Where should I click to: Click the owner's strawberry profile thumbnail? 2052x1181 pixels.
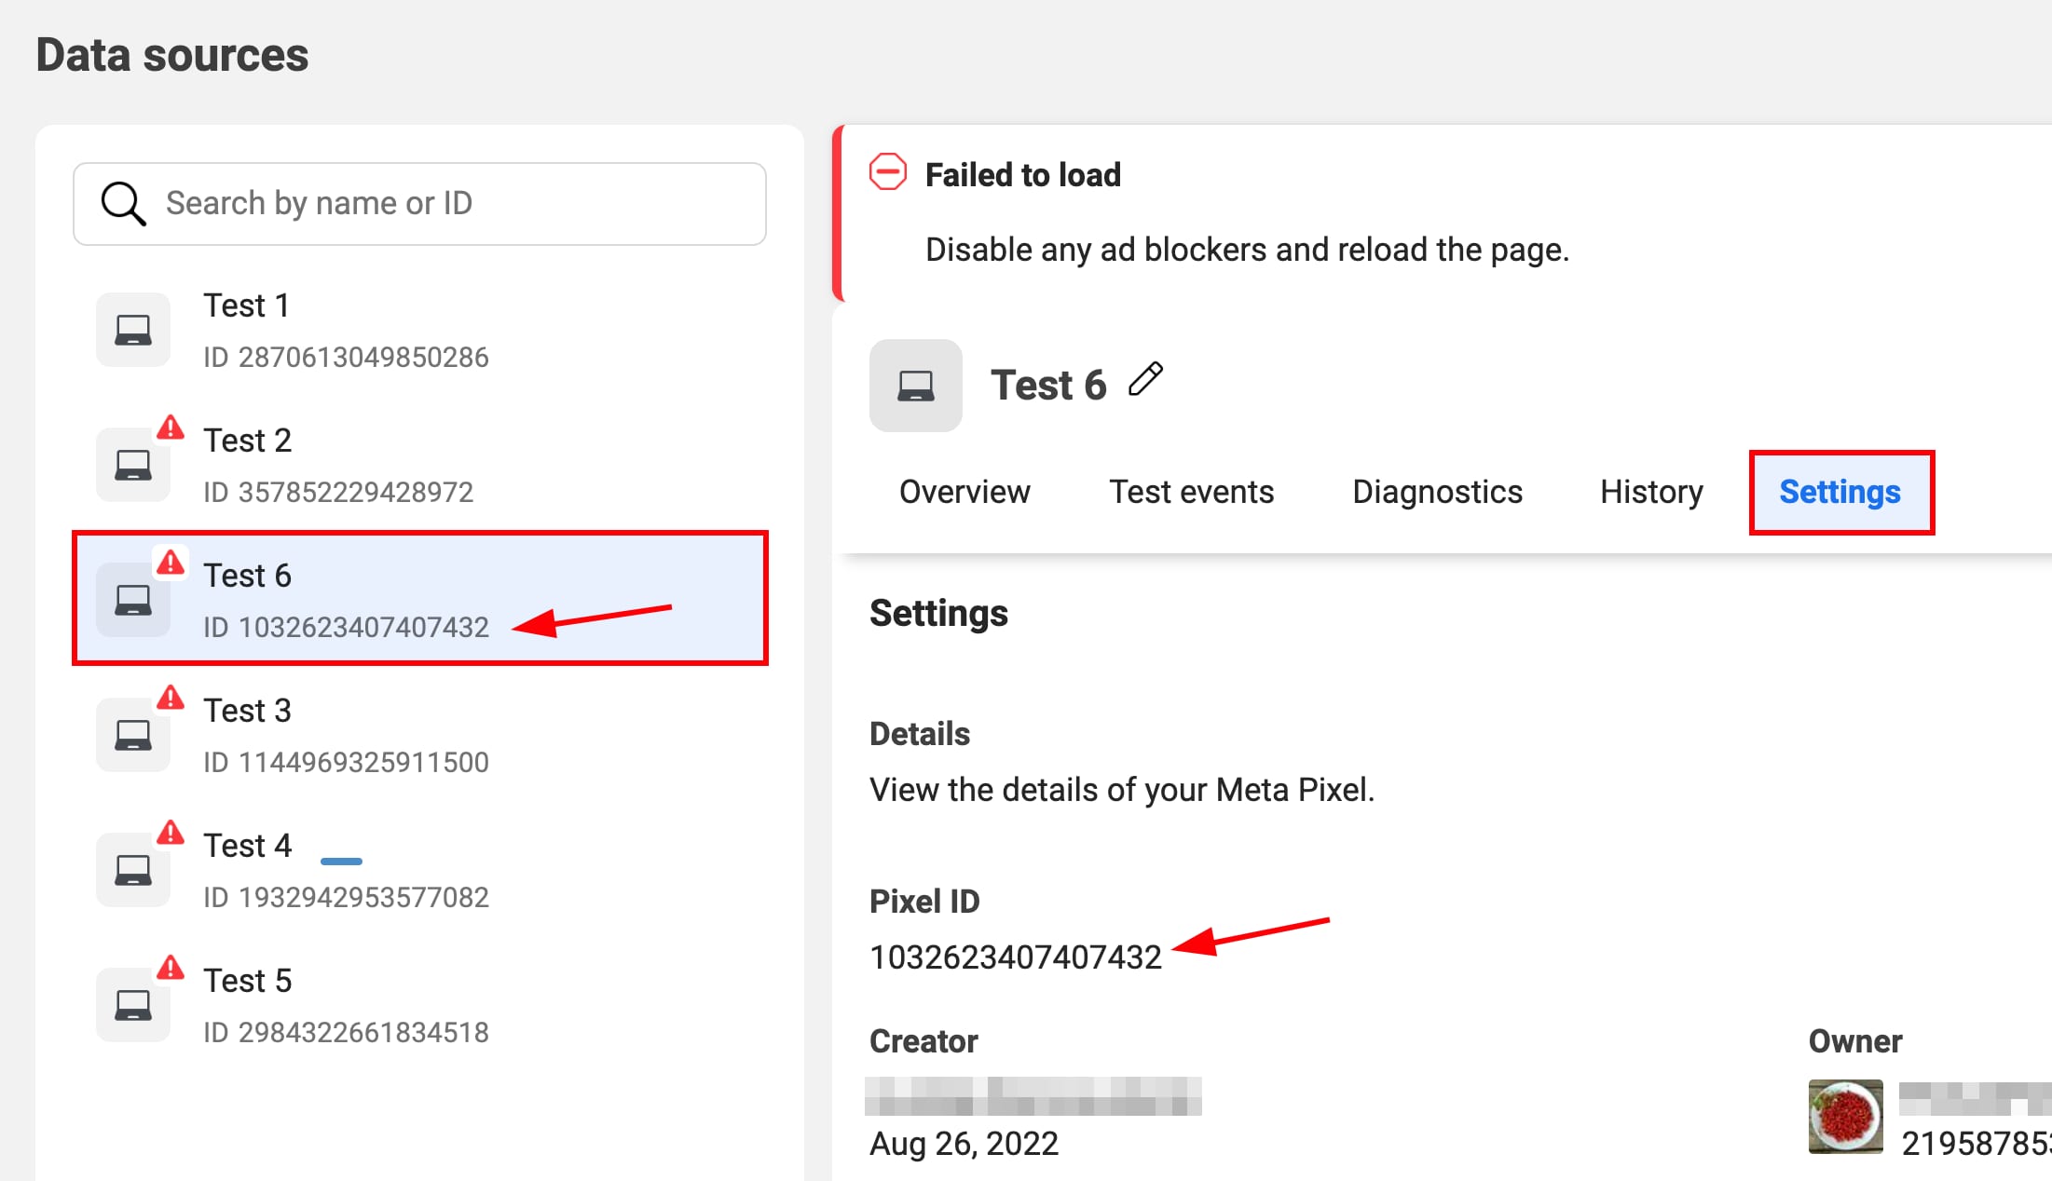click(x=1845, y=1117)
